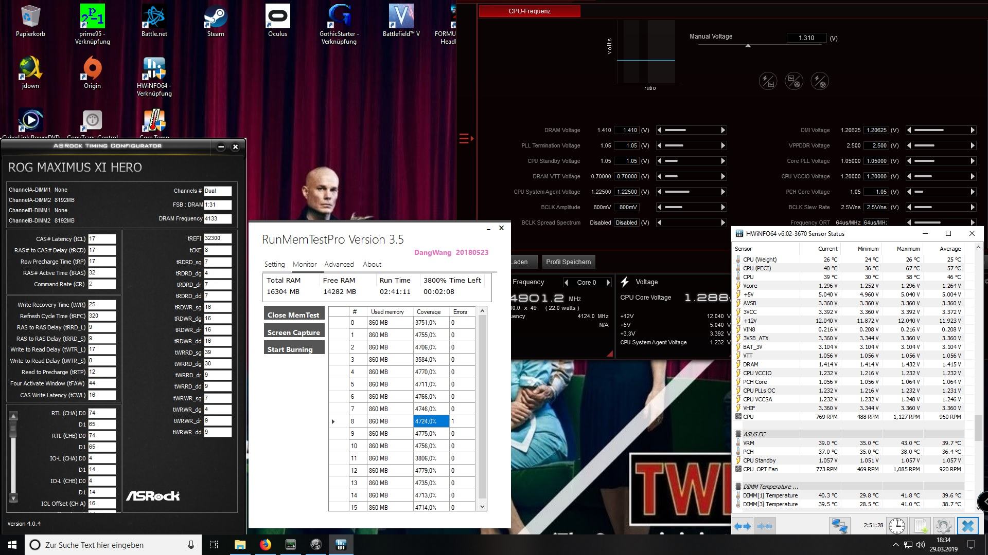Click the Manual Voltage slider handle

748,46
